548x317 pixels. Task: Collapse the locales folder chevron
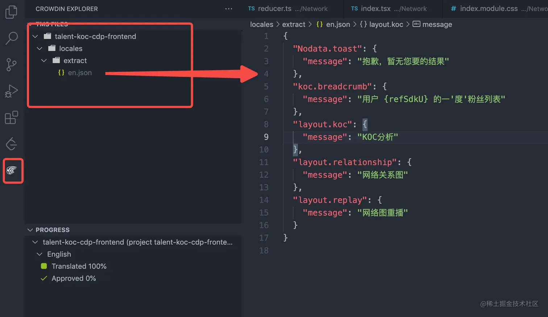tap(40, 48)
